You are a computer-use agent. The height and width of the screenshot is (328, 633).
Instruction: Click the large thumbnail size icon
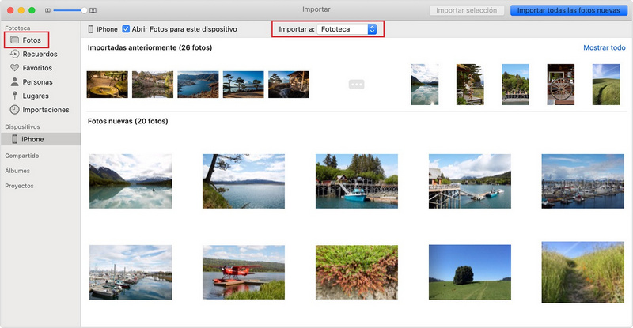click(x=93, y=10)
